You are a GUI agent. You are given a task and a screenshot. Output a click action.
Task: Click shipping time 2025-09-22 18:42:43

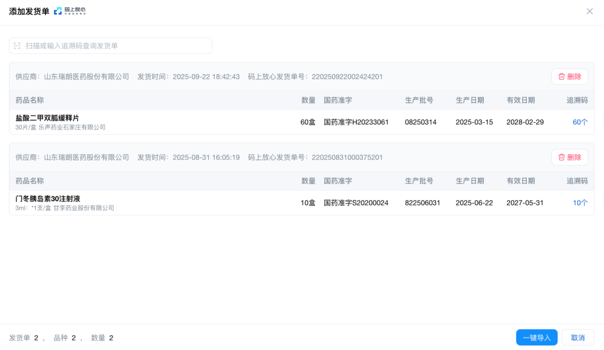(206, 76)
